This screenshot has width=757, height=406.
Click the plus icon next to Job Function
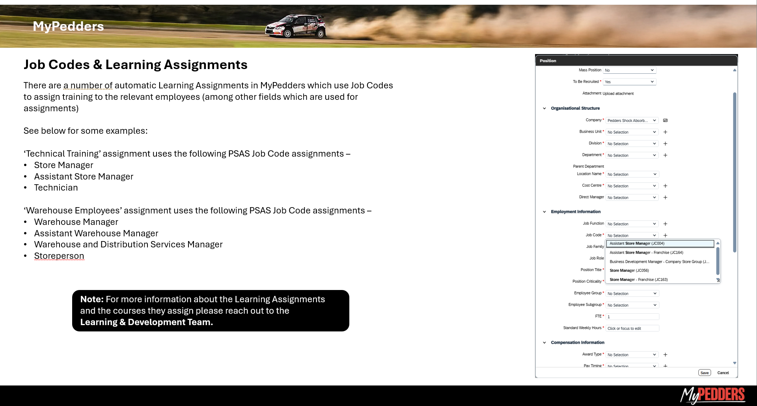click(665, 224)
